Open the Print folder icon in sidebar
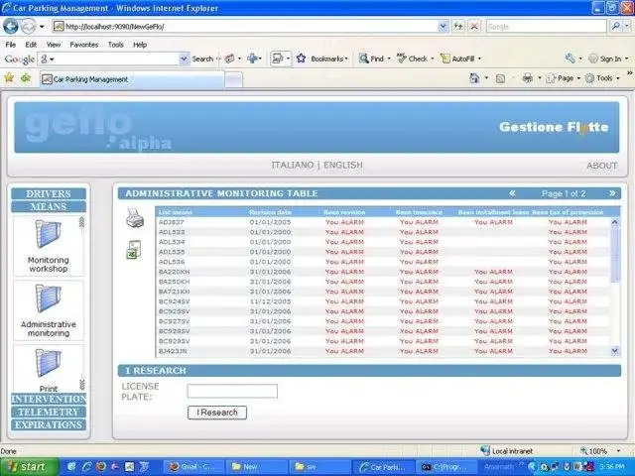635x476 pixels. click(49, 363)
